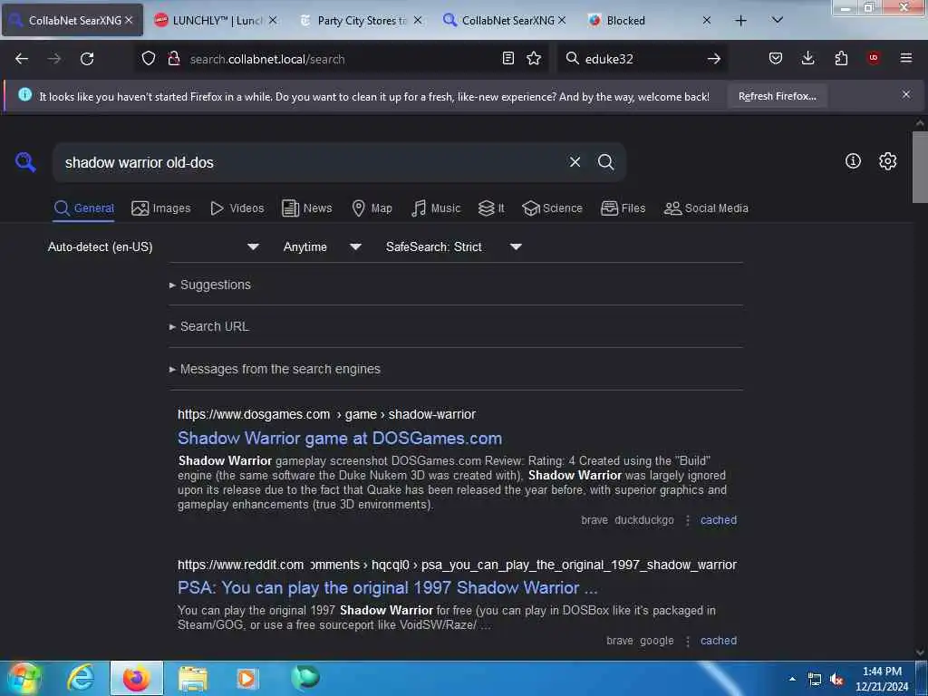928x696 pixels.
Task: Click the eduke32 browser search box
Action: [643, 59]
